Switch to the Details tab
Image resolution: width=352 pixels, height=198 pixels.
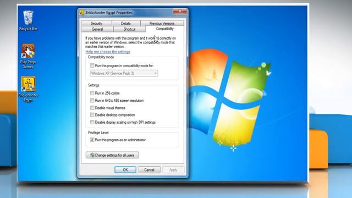(x=126, y=23)
